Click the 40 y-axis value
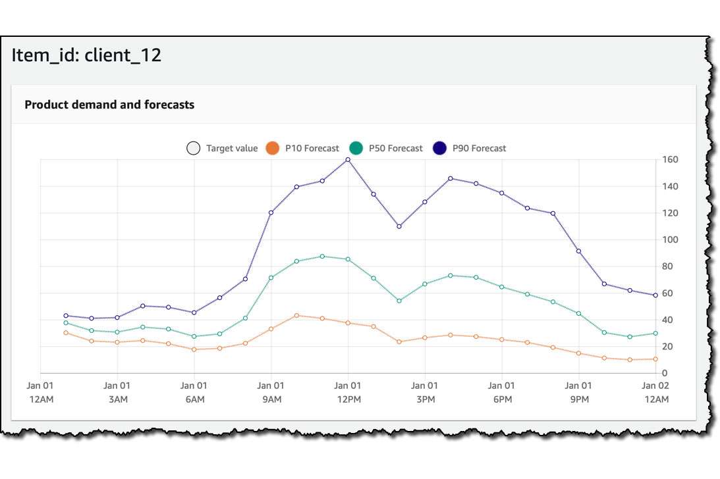Image resolution: width=720 pixels, height=479 pixels. (x=667, y=320)
